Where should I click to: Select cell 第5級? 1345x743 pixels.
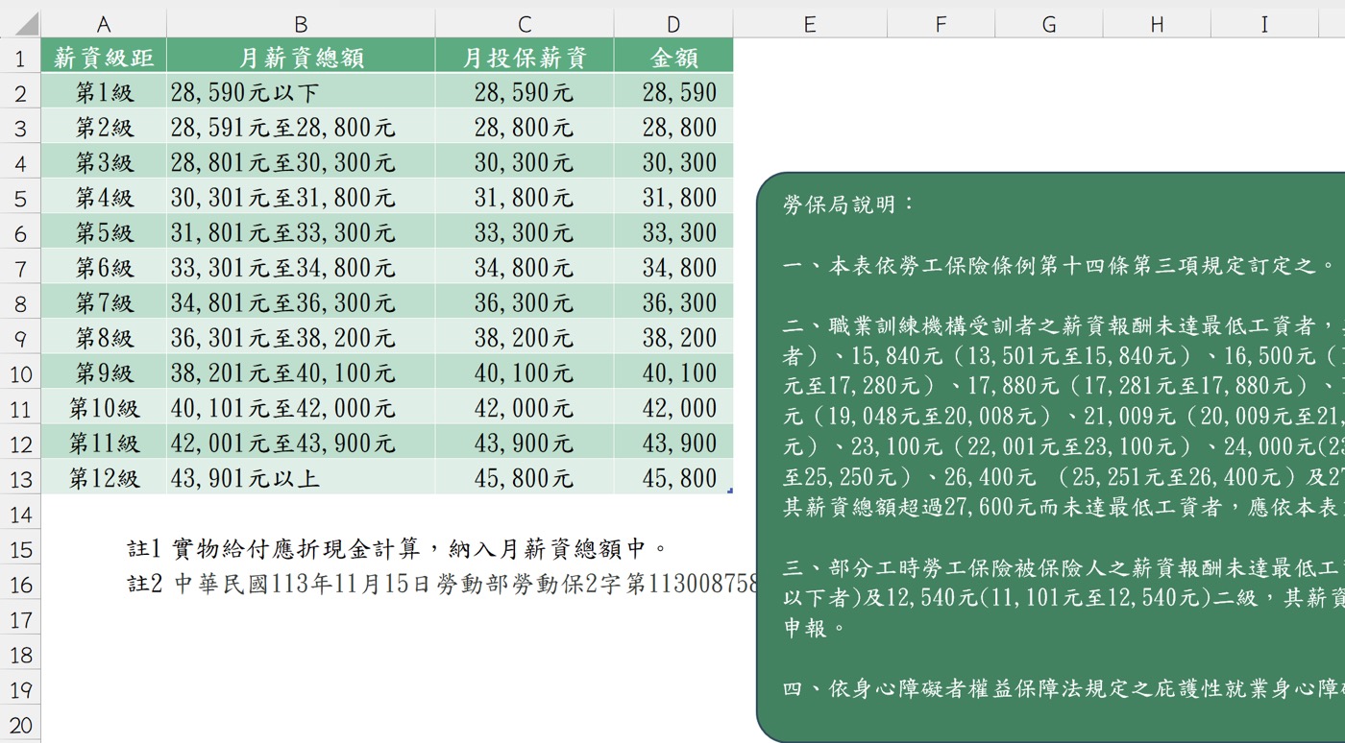pos(104,232)
